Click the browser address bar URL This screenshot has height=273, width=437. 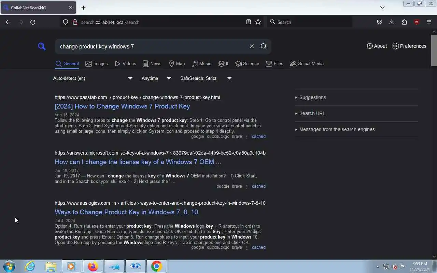click(110, 22)
